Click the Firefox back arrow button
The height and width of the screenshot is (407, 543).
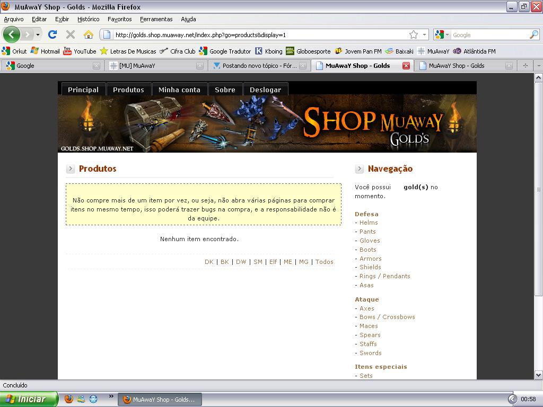click(x=11, y=34)
